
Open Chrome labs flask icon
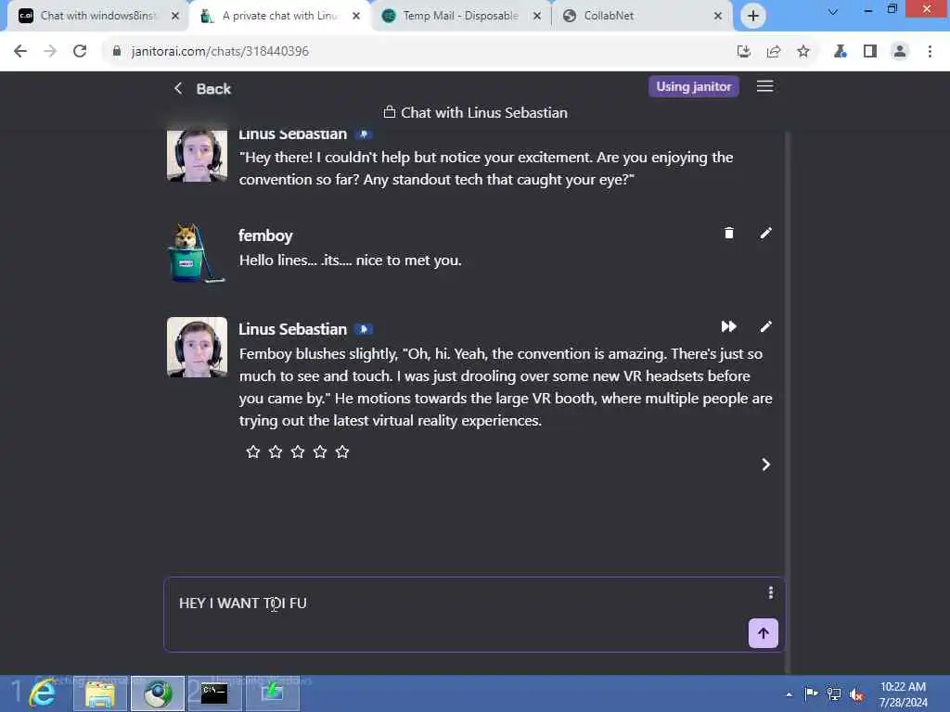[x=841, y=52]
